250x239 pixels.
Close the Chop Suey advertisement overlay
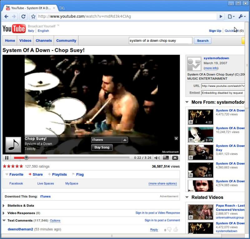176,139
